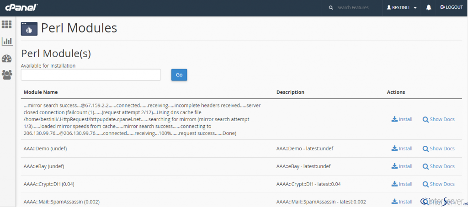Click the mirror search log text row

[x=143, y=119]
